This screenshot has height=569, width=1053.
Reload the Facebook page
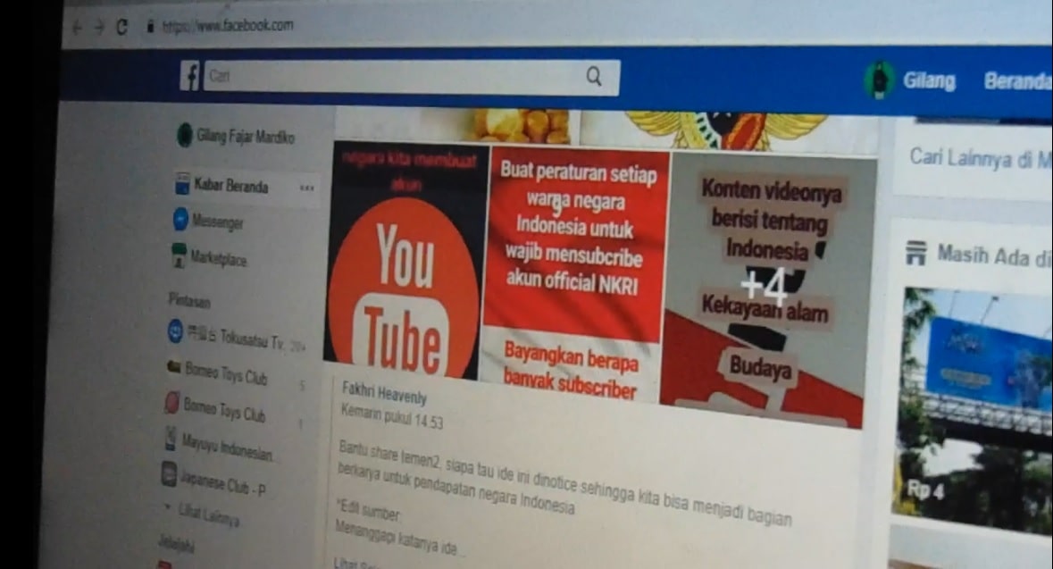pyautogui.click(x=121, y=27)
